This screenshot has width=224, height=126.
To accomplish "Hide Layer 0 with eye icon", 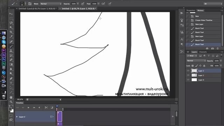I will (188, 80).
